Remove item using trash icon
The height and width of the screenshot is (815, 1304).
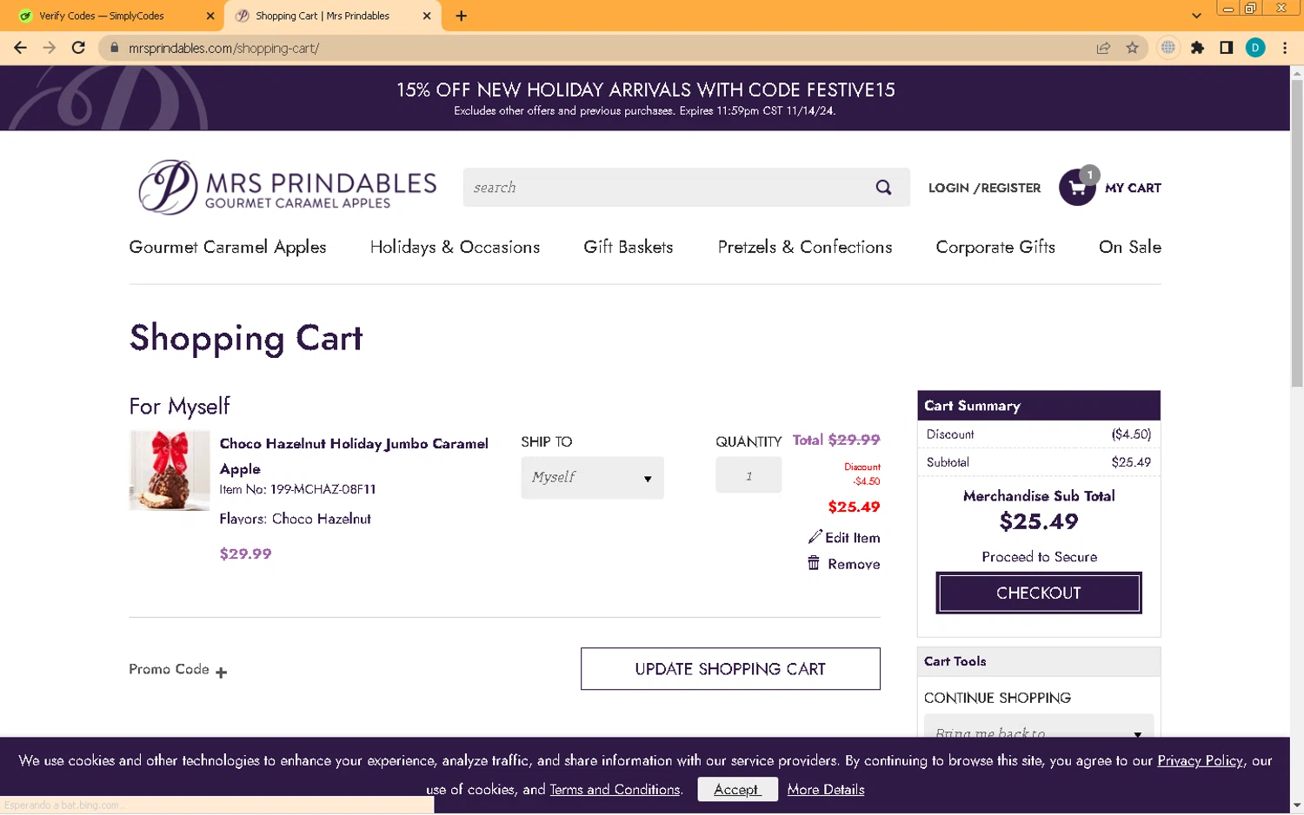click(814, 564)
